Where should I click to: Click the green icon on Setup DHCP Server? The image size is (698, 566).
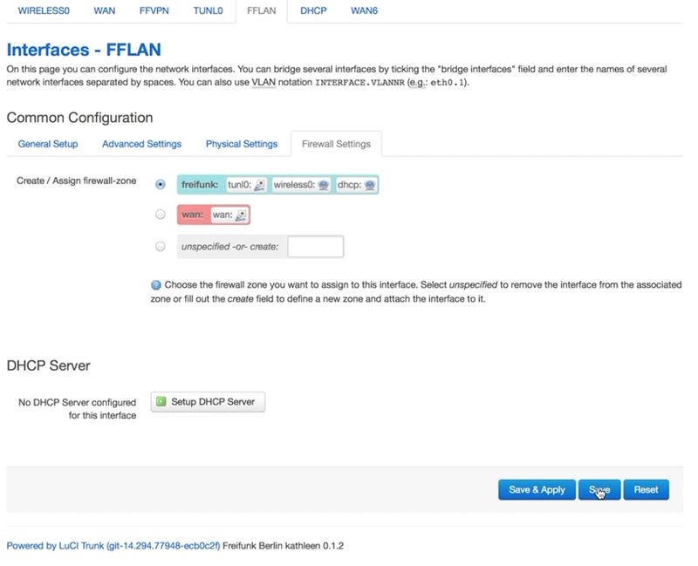click(x=161, y=402)
